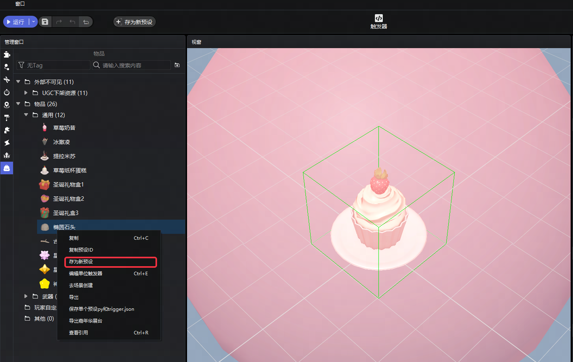
Task: Click the 提拉米苏 cake thumbnail
Action: click(x=45, y=156)
